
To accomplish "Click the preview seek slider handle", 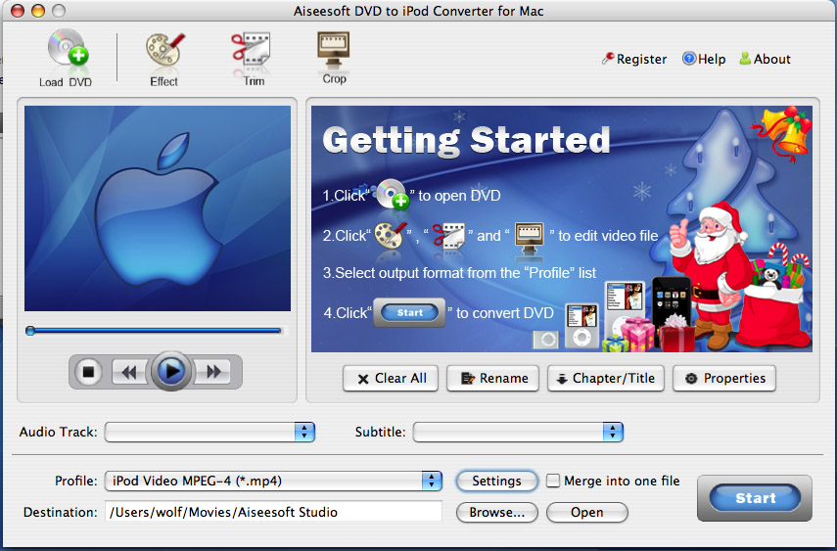I will pyautogui.click(x=30, y=331).
